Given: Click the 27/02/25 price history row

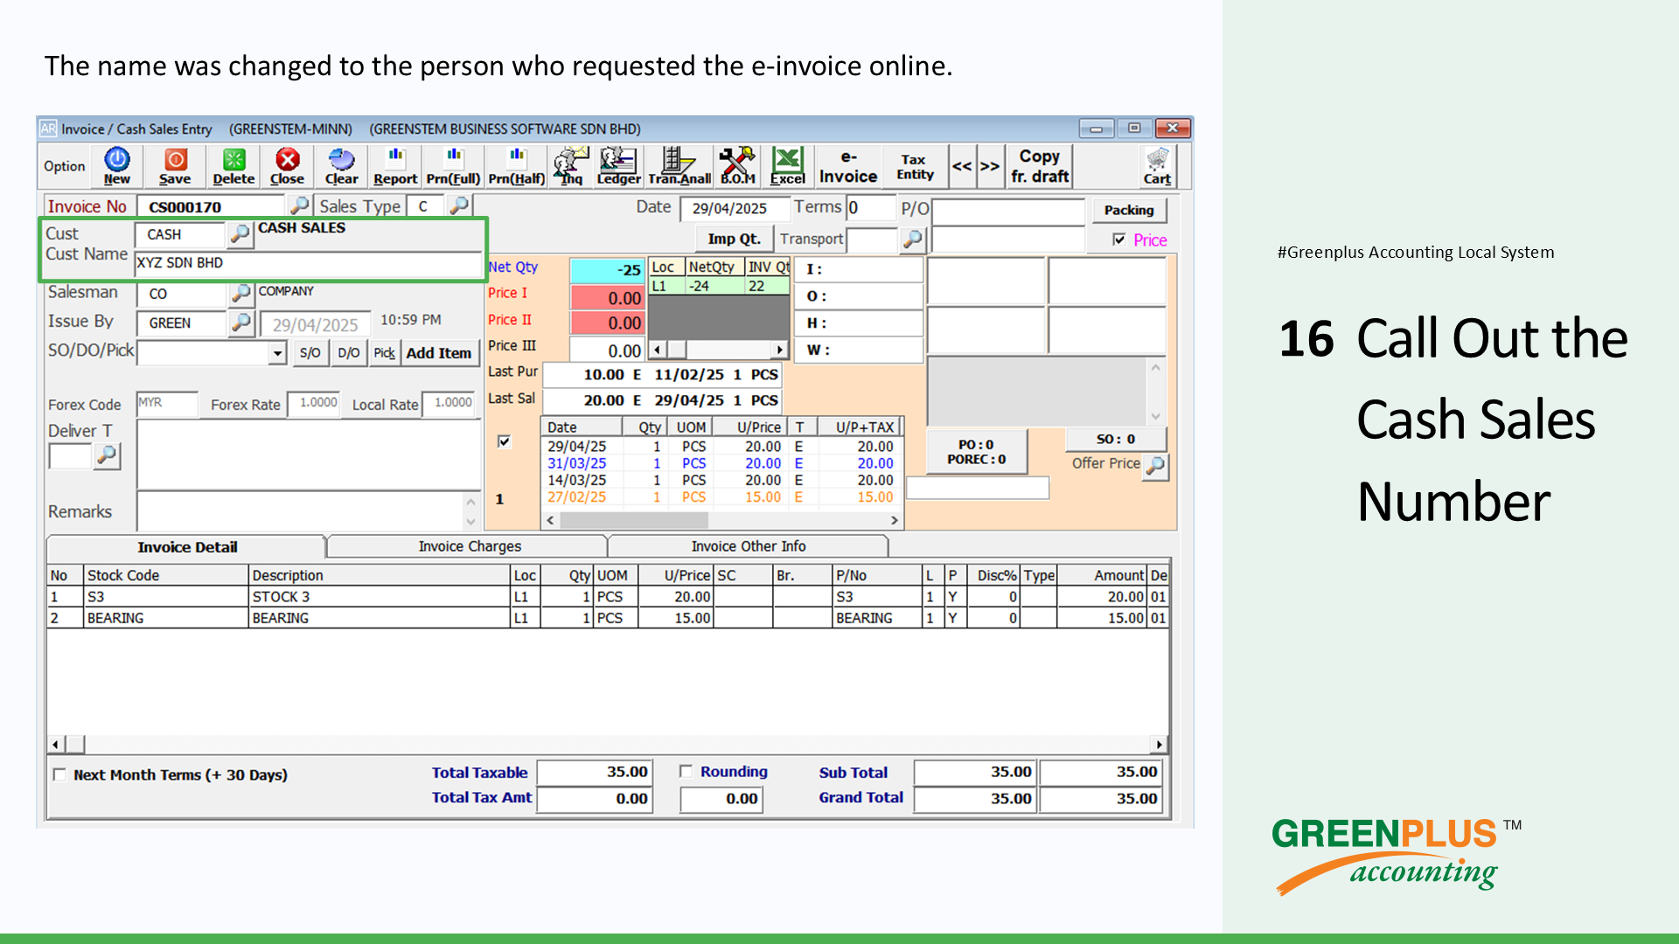Looking at the screenshot, I should 721,497.
